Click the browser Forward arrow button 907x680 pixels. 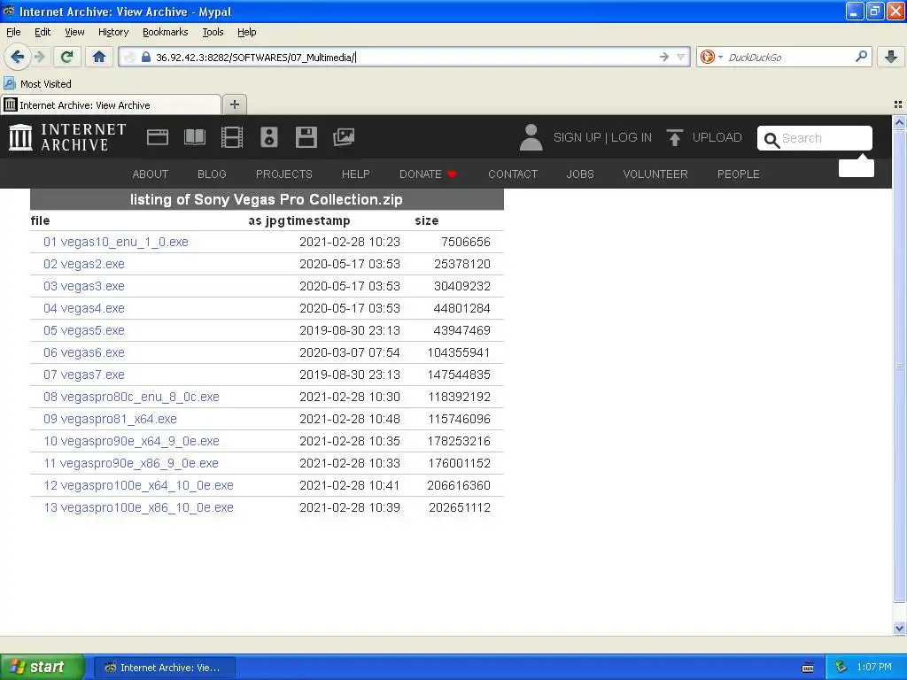point(39,57)
